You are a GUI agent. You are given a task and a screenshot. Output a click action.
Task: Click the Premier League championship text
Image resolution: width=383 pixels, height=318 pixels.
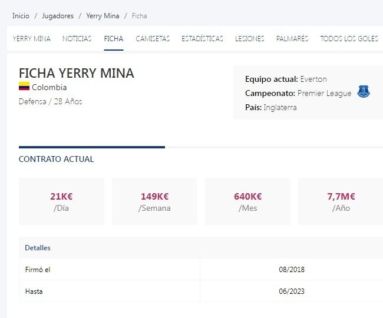pyautogui.click(x=324, y=93)
